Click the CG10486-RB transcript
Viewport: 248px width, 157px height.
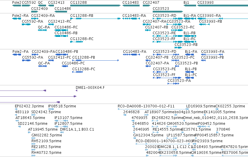click(61, 36)
